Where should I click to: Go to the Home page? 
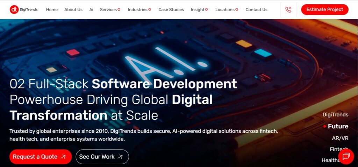coord(52,10)
